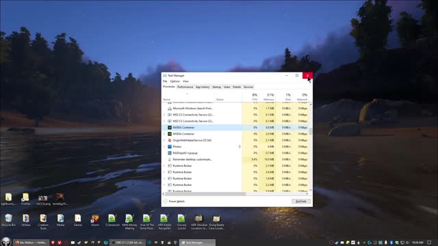
Task: Click the Status column header
Action: coord(228,97)
